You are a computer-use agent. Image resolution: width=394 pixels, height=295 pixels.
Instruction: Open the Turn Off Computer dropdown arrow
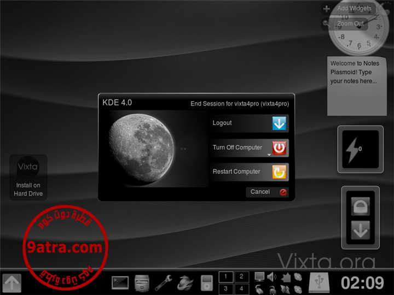coord(269,155)
